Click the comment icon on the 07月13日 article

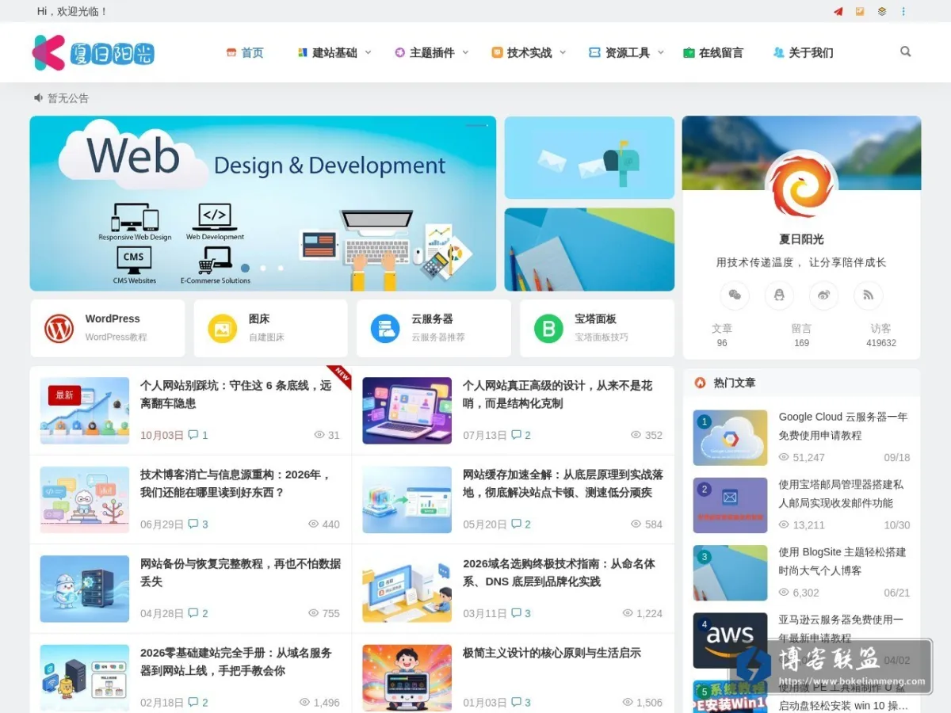click(516, 435)
